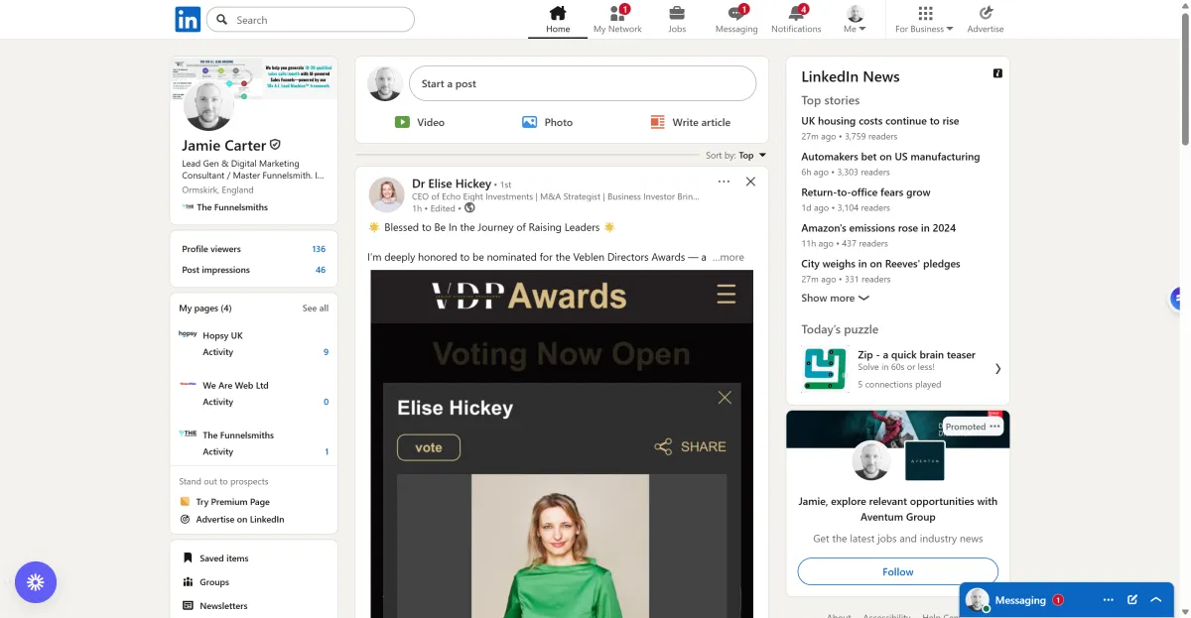Screen dimensions: 1191x618
Task: Open Jamie Carter's profile name
Action: (x=223, y=145)
